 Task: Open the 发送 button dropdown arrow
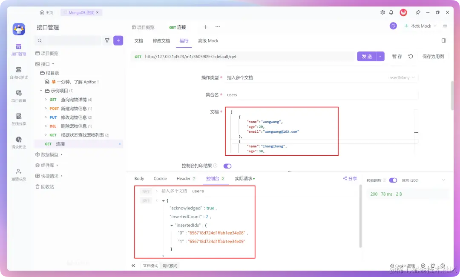click(x=380, y=56)
